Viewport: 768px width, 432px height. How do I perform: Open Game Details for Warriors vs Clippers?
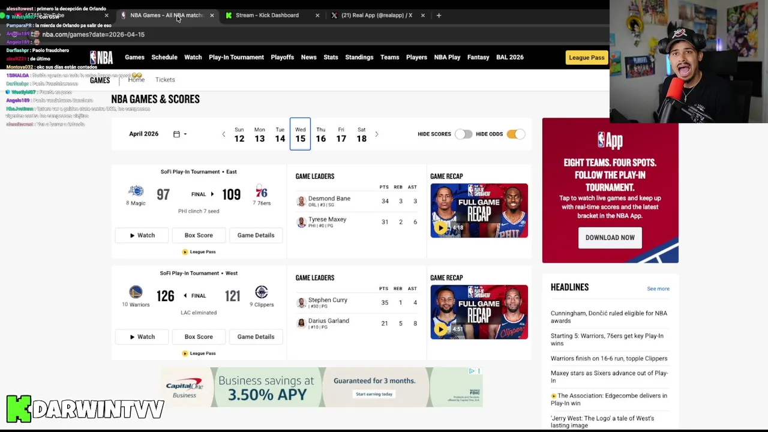pyautogui.click(x=256, y=337)
